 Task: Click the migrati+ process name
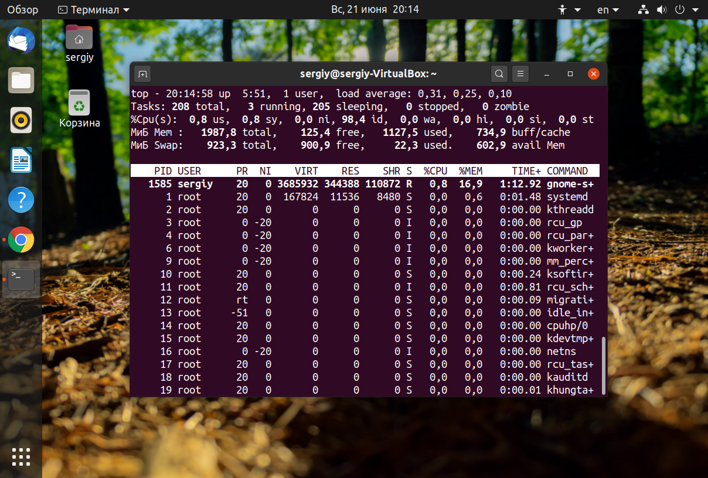(x=570, y=300)
